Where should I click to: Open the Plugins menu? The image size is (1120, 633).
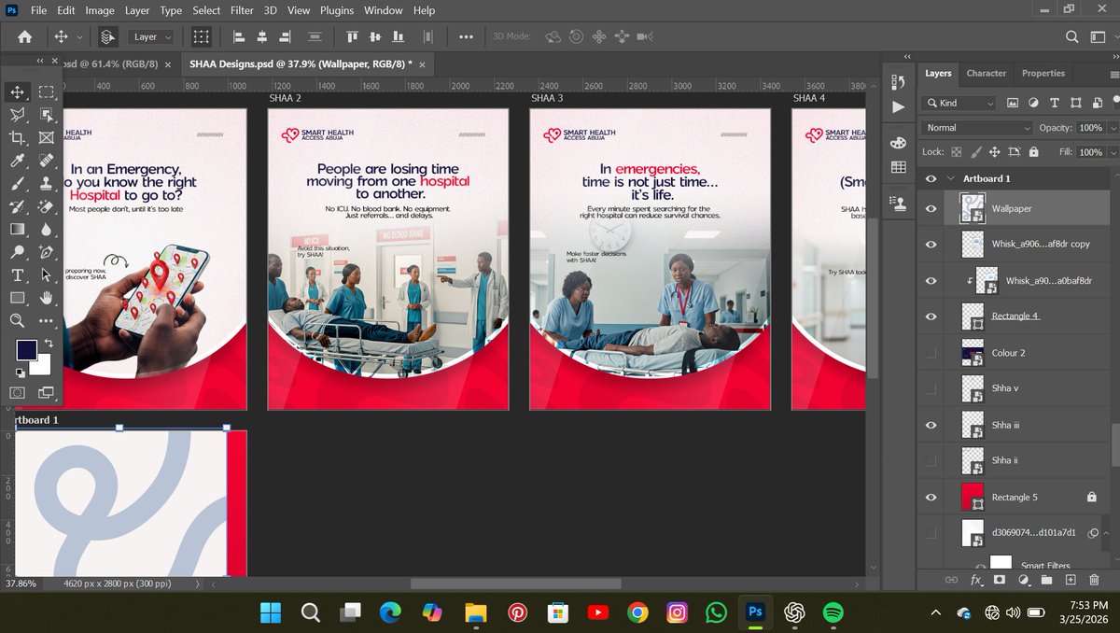coord(335,10)
